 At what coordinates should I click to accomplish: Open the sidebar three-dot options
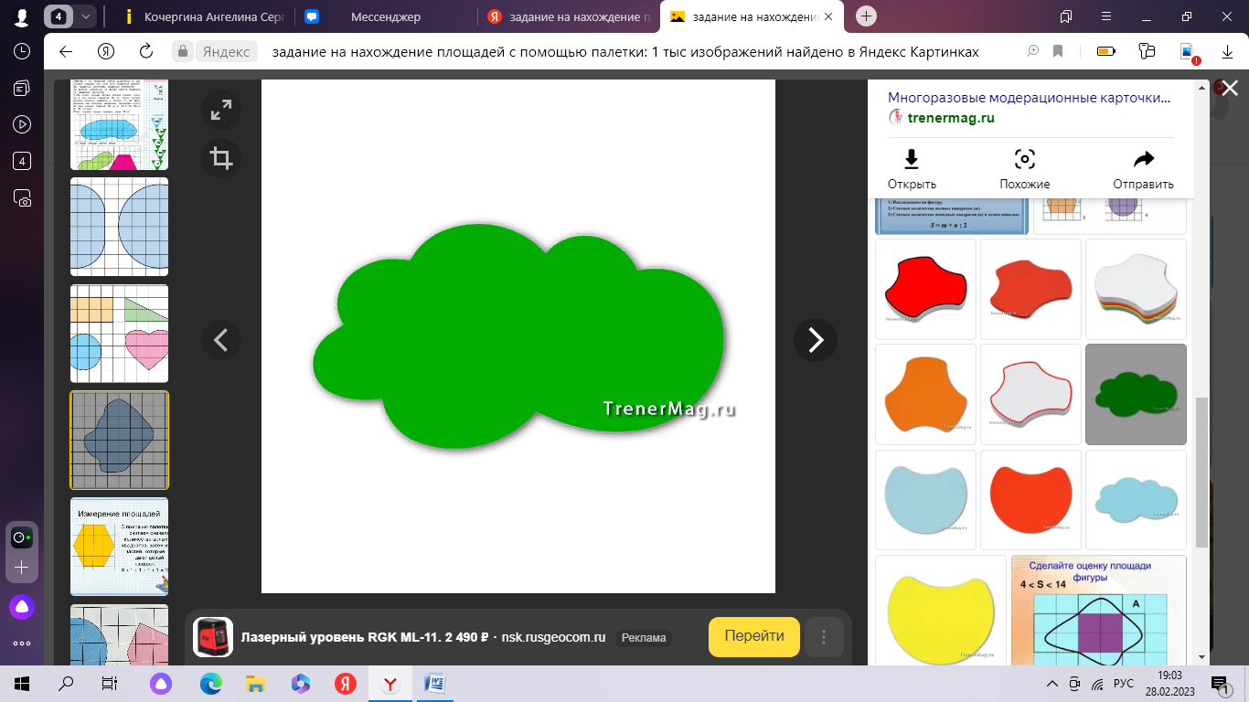[x=22, y=643]
